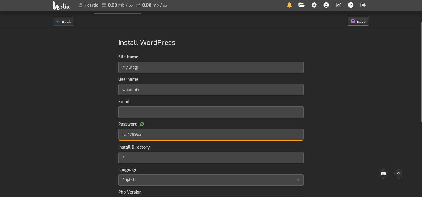
Task: Click the Install WordPress heading
Action: [x=147, y=42]
